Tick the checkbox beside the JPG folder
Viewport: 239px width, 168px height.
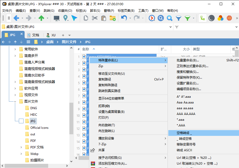[21, 121]
